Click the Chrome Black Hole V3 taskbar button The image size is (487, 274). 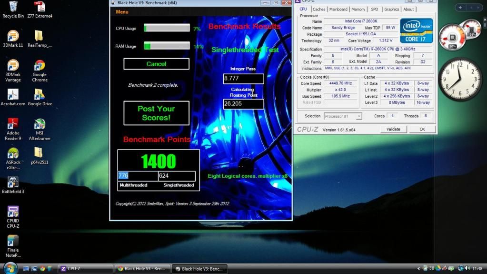point(142,269)
